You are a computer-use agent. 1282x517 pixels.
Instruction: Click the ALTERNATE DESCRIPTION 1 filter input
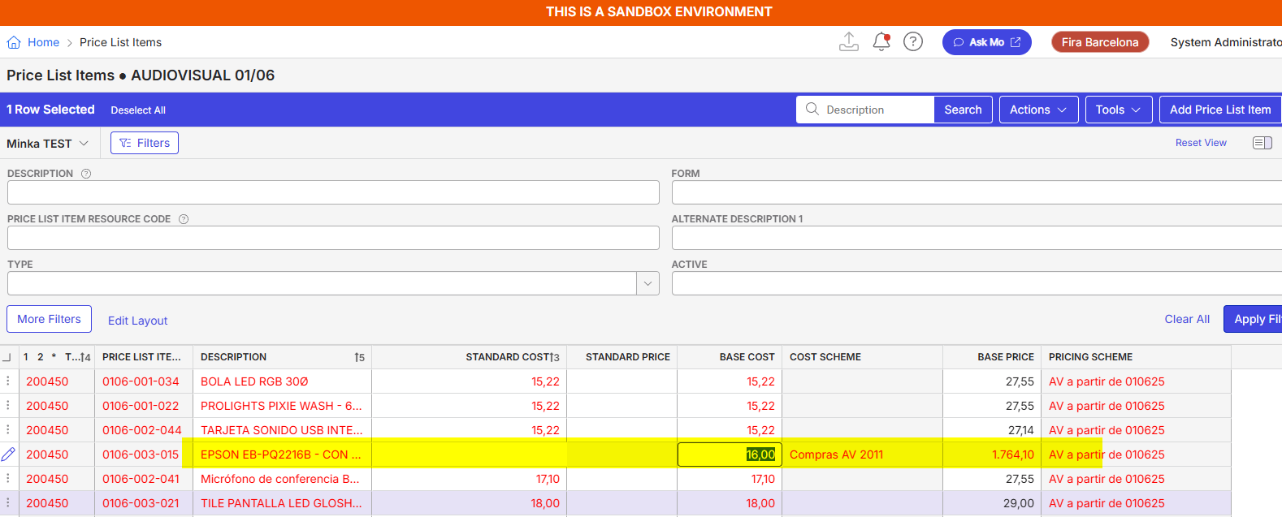pyautogui.click(x=977, y=238)
